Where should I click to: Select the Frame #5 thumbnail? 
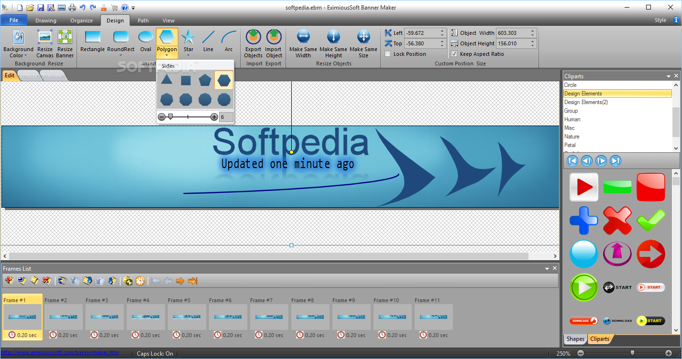187,317
